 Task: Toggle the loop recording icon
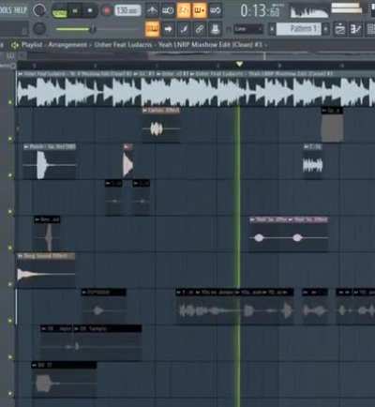tap(216, 11)
